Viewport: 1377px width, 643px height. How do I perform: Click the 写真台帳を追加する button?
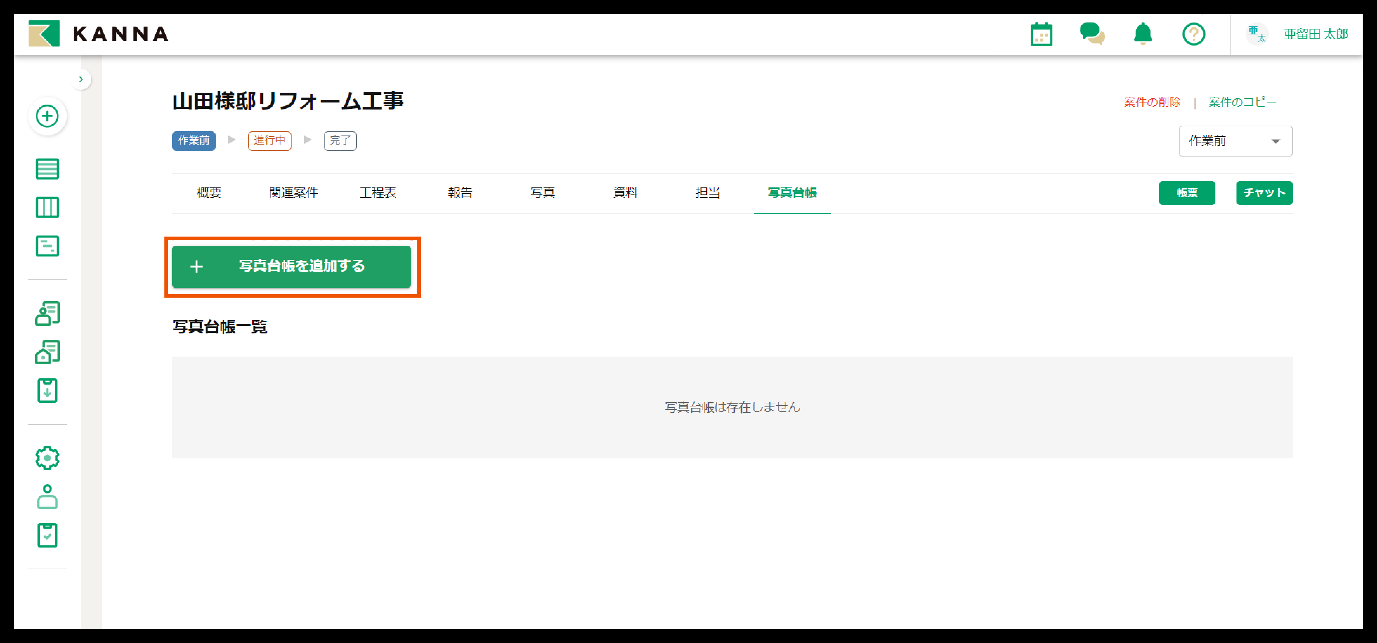(x=291, y=266)
